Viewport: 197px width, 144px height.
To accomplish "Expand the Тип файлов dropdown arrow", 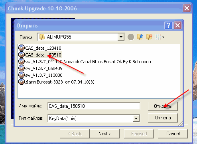I will pyautogui.click(x=136, y=118).
